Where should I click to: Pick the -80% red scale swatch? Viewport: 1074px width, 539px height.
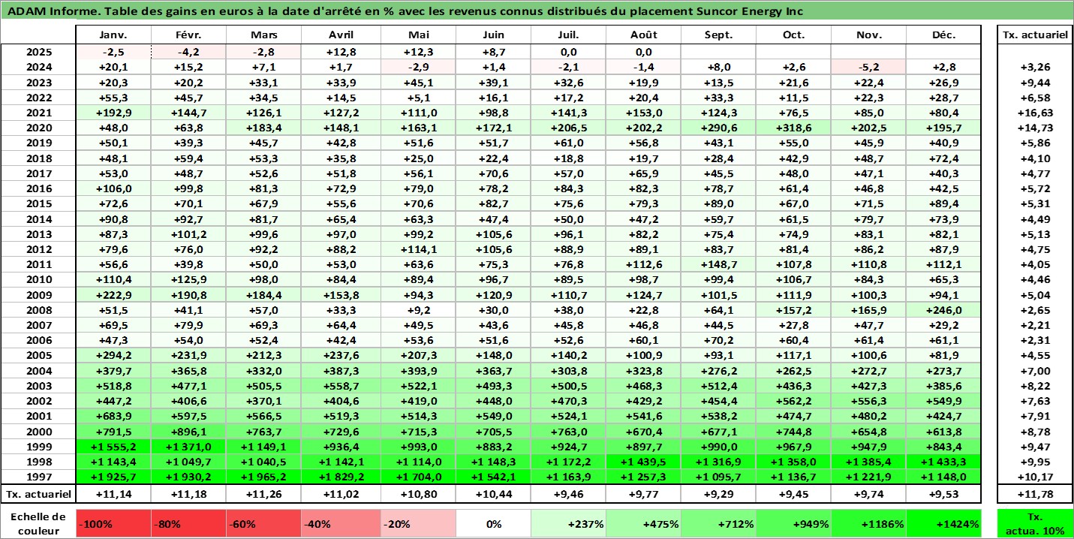(189, 524)
